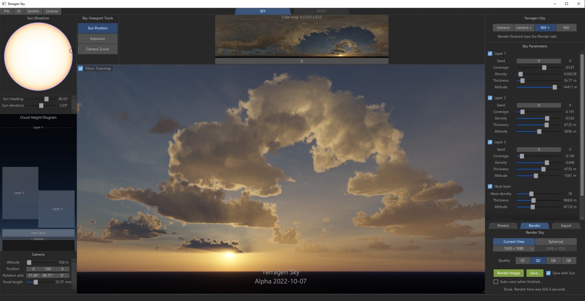Hide cloud Layer 1
The image size is (585, 301).
point(490,54)
